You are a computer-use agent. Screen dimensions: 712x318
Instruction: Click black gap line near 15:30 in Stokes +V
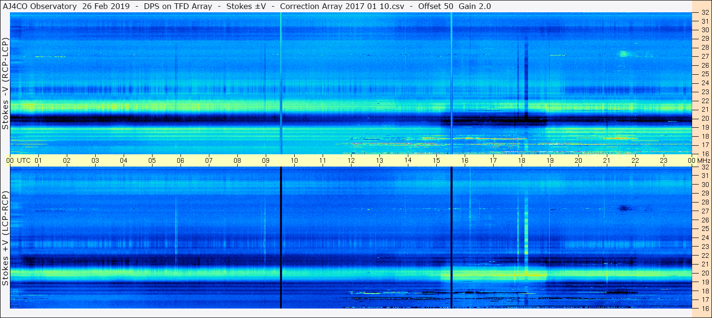(451, 238)
